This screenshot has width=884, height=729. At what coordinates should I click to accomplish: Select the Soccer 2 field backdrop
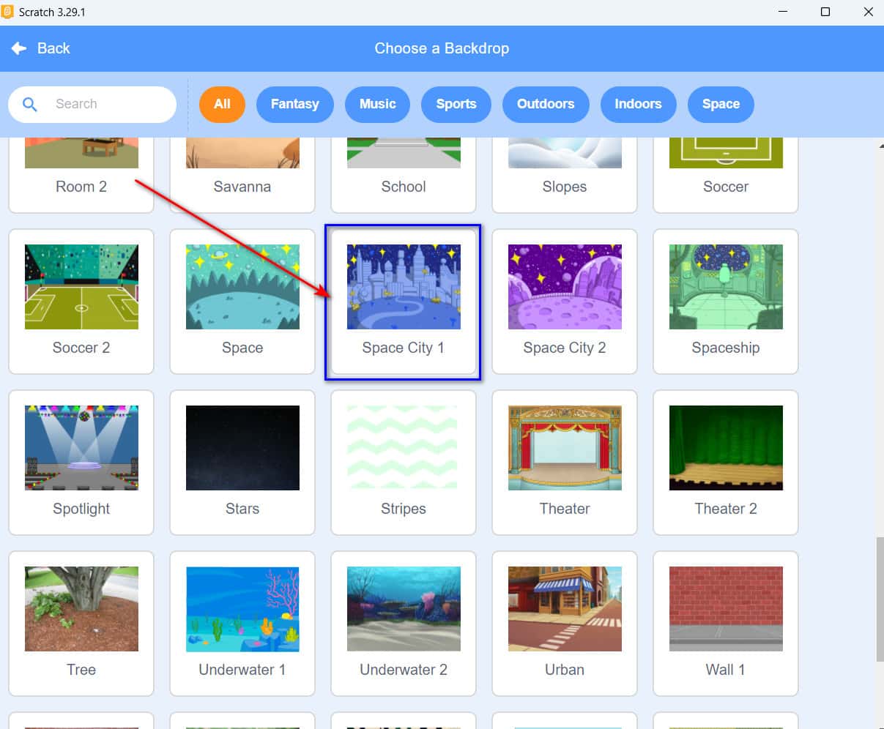(81, 301)
